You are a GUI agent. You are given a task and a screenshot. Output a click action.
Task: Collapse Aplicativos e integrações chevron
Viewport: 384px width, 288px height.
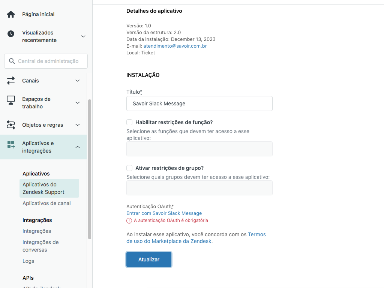[78, 147]
